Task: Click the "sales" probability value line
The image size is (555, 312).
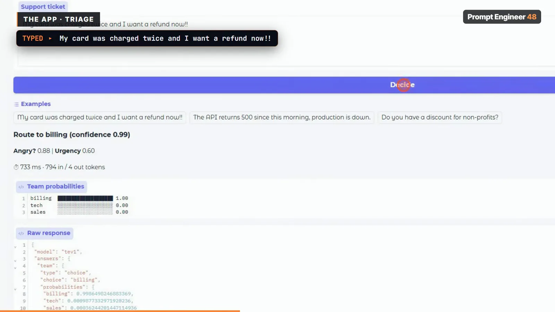Action: tap(90, 308)
